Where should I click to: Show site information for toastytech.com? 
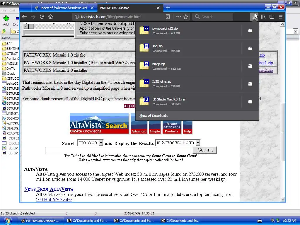76,17
